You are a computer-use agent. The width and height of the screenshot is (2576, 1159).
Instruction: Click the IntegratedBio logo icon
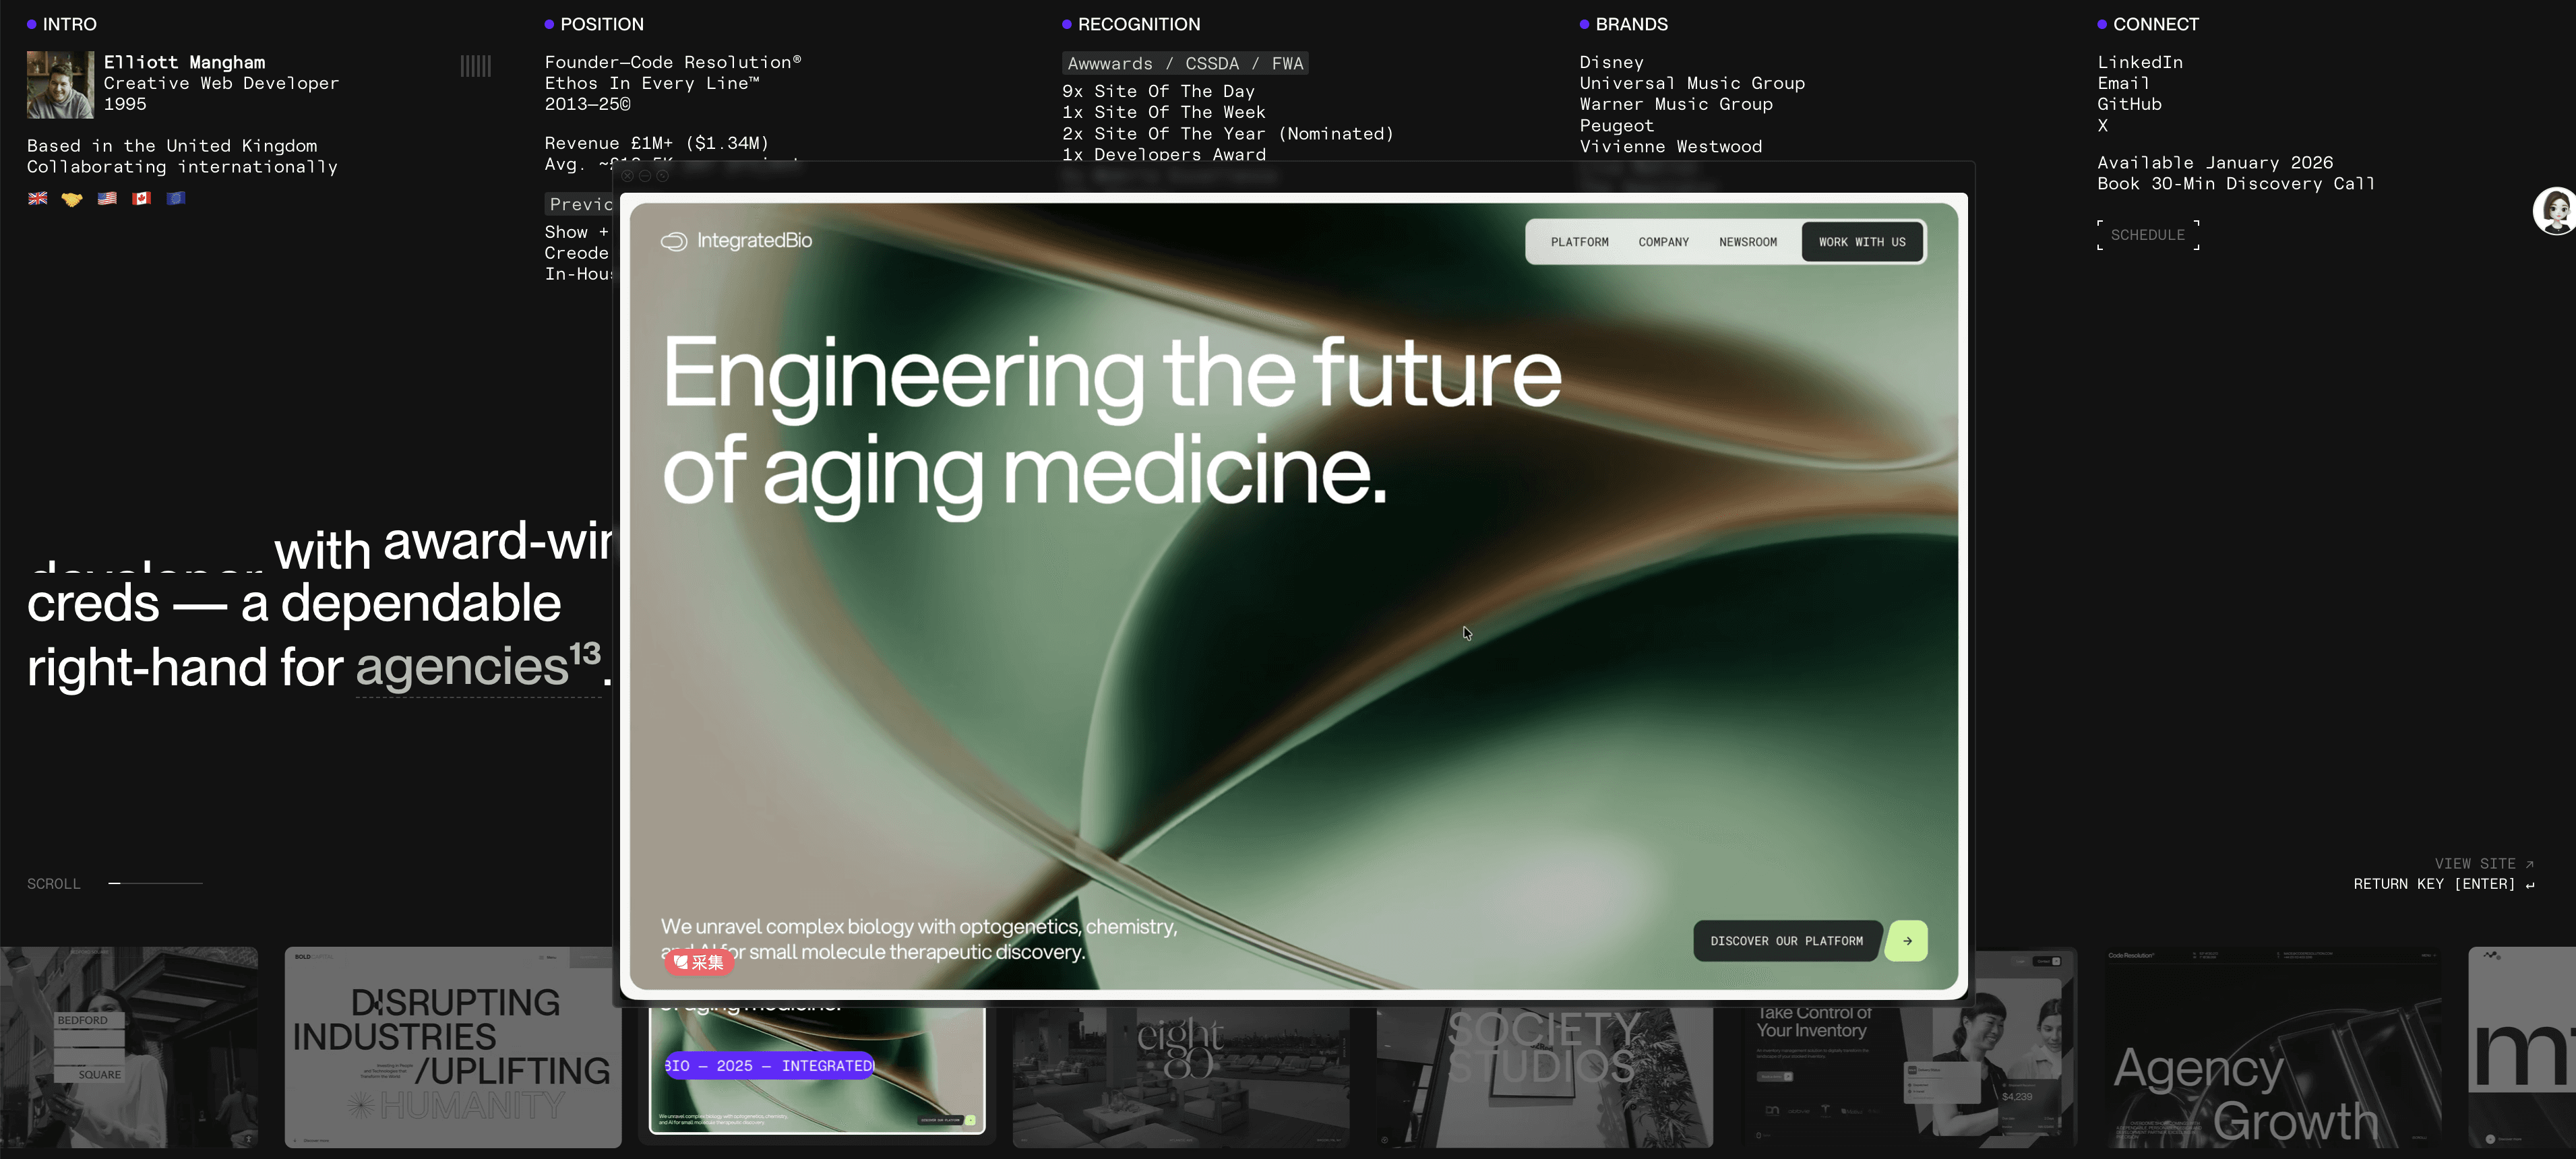click(674, 241)
